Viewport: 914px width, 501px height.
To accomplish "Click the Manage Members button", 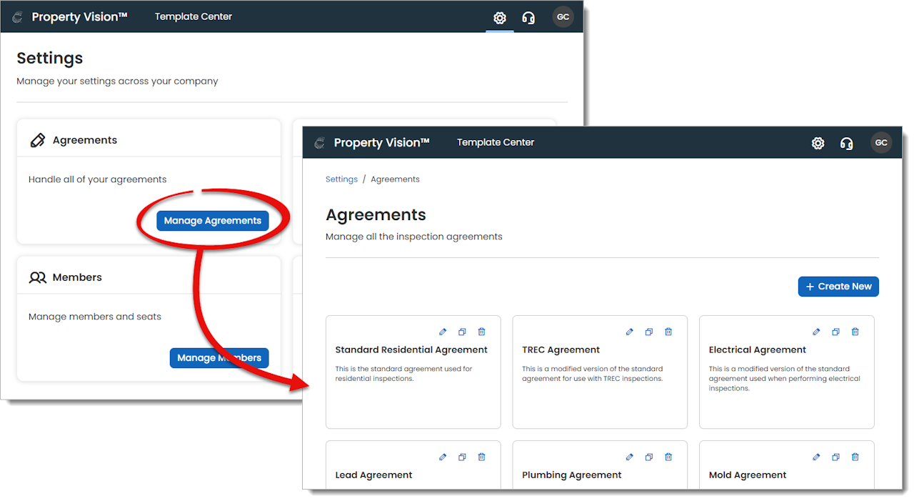I will coord(219,358).
